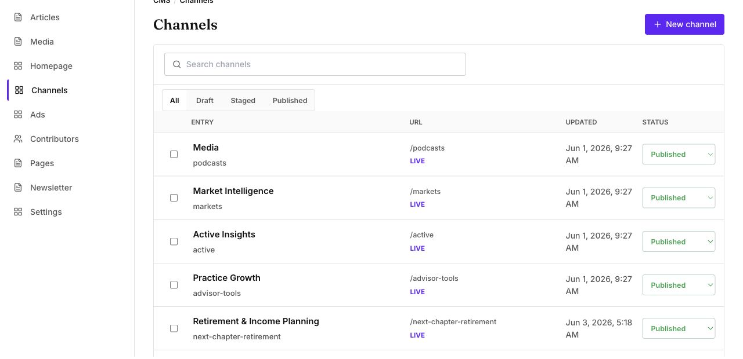Open Homepage section label in sidebar
Image resolution: width=743 pixels, height=359 pixels.
pos(51,66)
